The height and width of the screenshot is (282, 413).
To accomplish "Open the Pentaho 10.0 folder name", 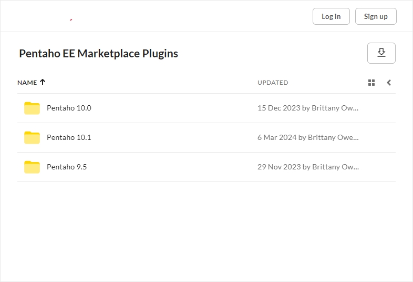I will click(x=69, y=108).
